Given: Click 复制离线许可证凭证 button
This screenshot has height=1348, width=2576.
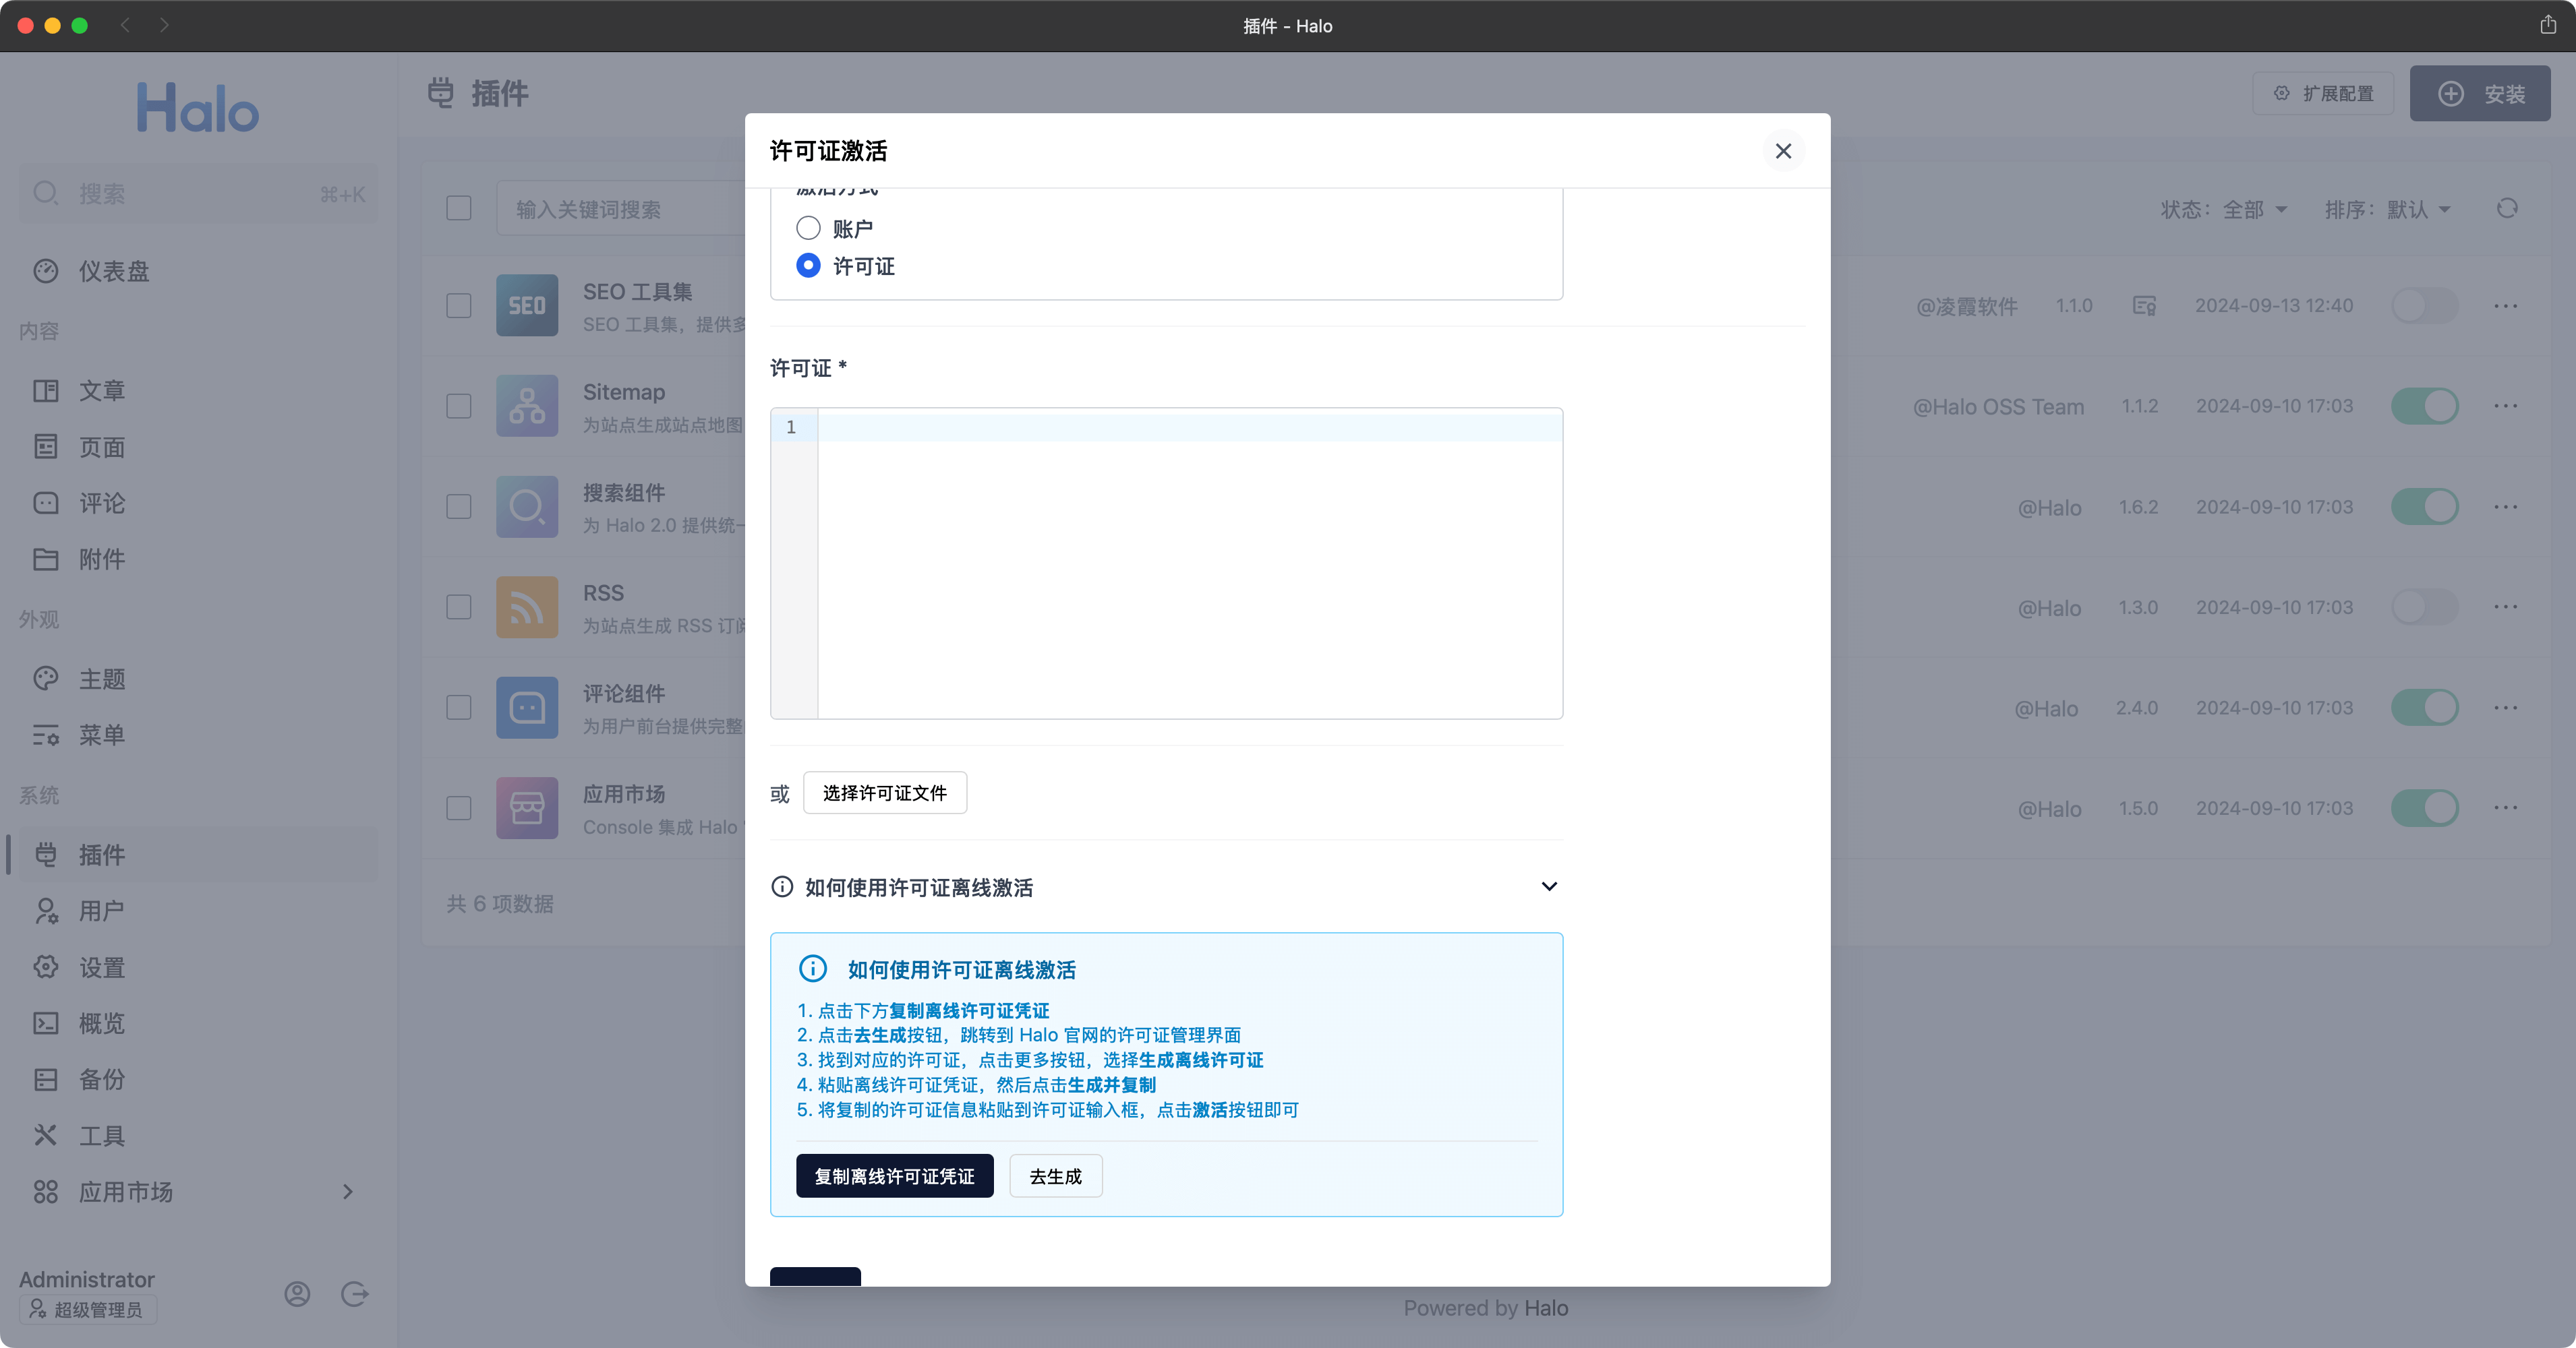Looking at the screenshot, I should (x=895, y=1176).
